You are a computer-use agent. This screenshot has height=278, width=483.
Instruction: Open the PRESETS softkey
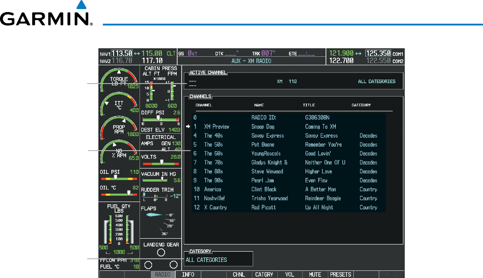(341, 274)
